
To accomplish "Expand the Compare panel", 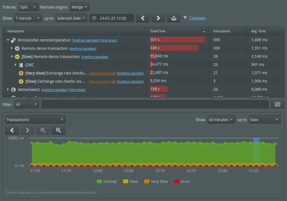I will [185, 18].
